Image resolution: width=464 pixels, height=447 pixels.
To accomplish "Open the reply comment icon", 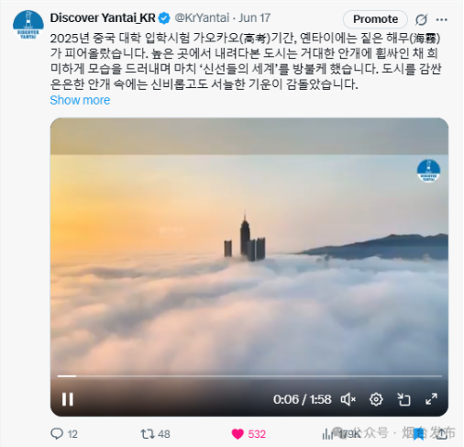I will [x=57, y=434].
